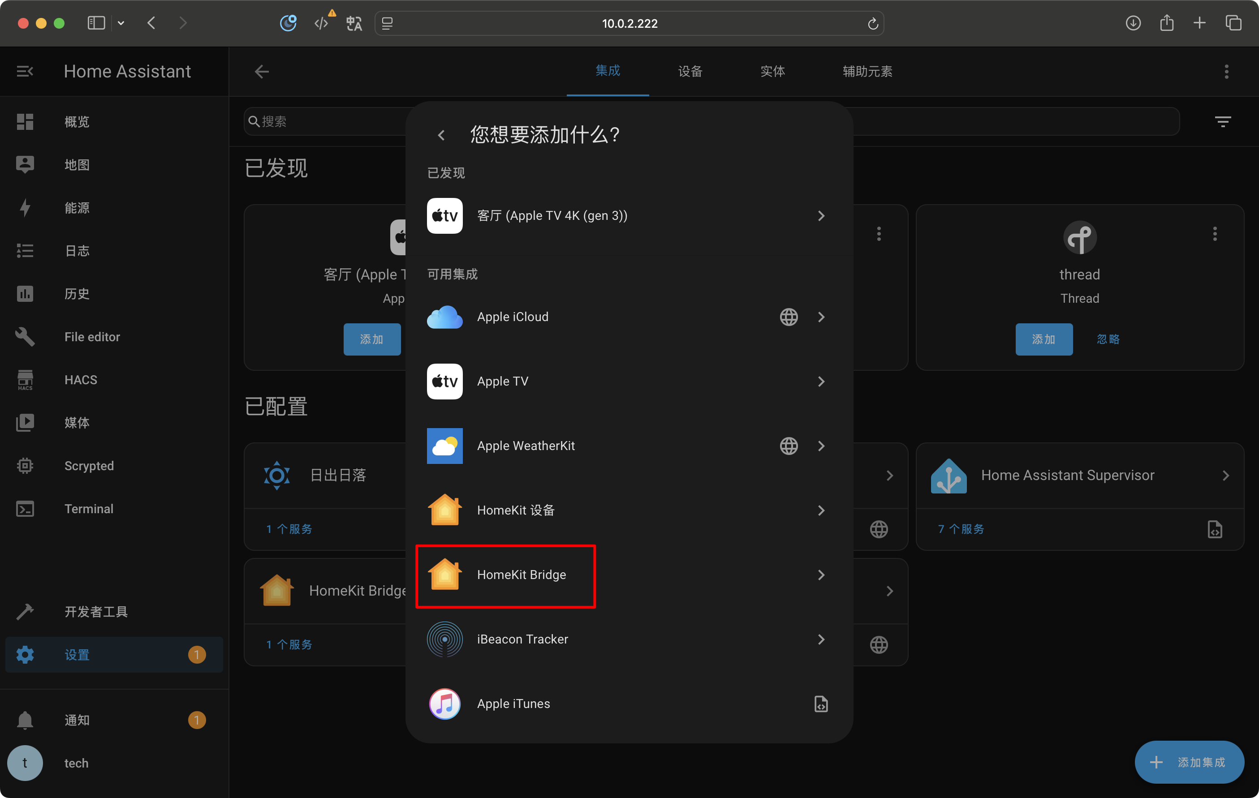Choose iBeacon Tracker integration

629,639
